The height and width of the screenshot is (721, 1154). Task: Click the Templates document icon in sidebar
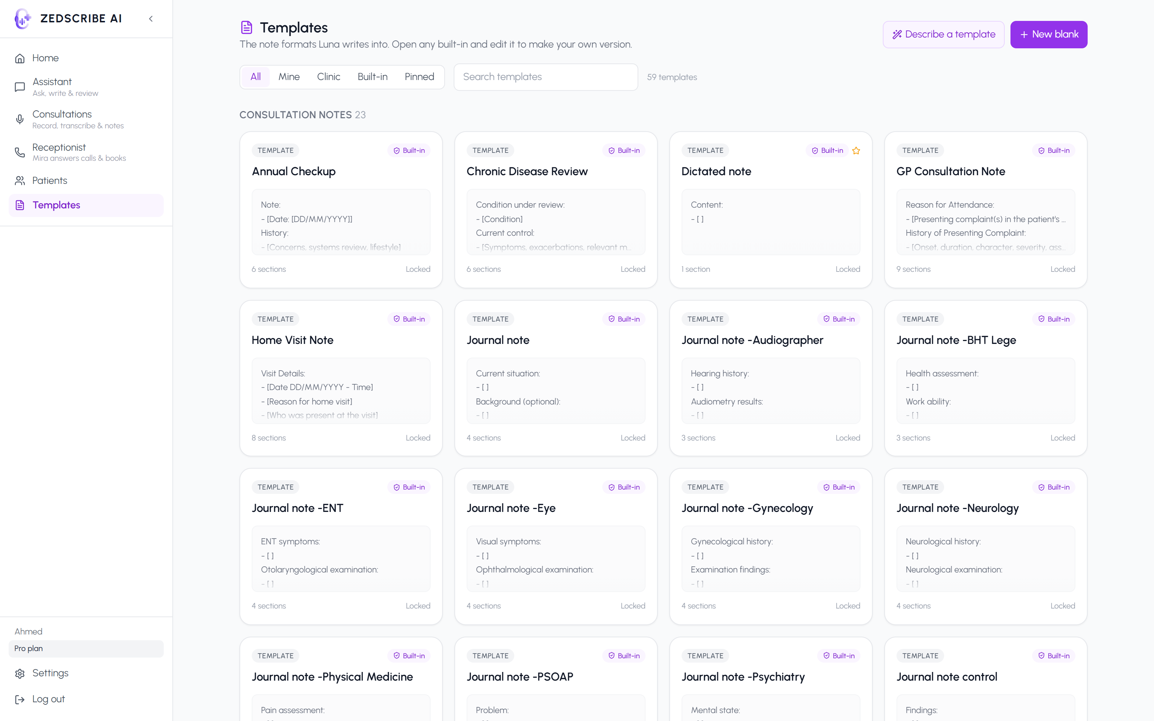pos(19,205)
